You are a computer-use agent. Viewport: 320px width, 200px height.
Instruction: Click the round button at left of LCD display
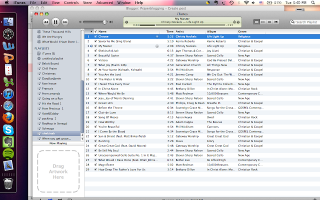126,22
